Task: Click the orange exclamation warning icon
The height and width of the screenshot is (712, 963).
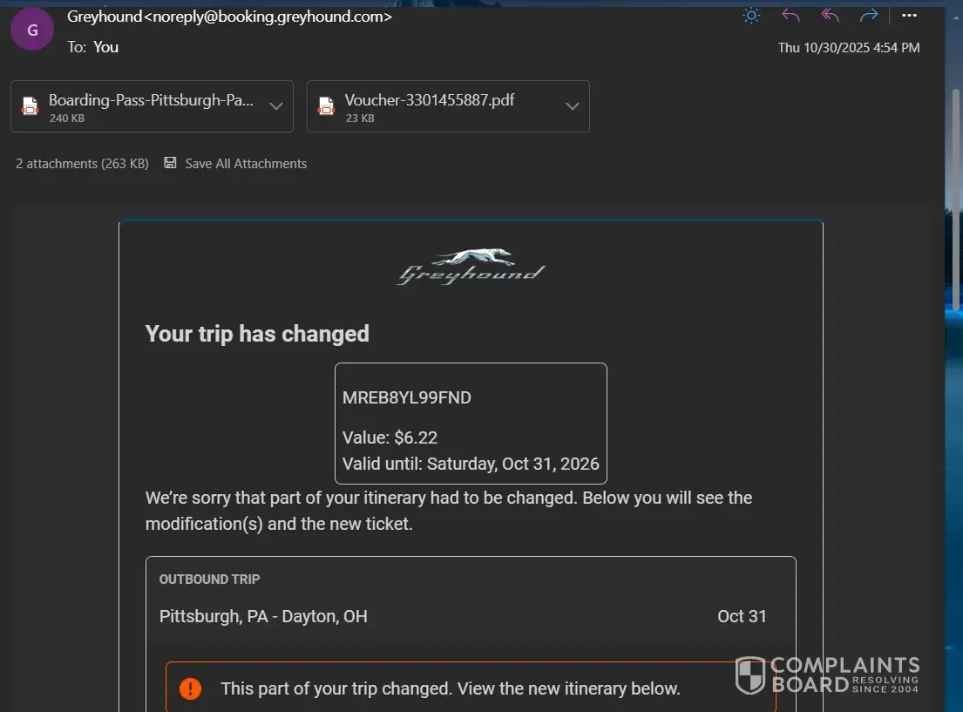Action: (x=190, y=688)
